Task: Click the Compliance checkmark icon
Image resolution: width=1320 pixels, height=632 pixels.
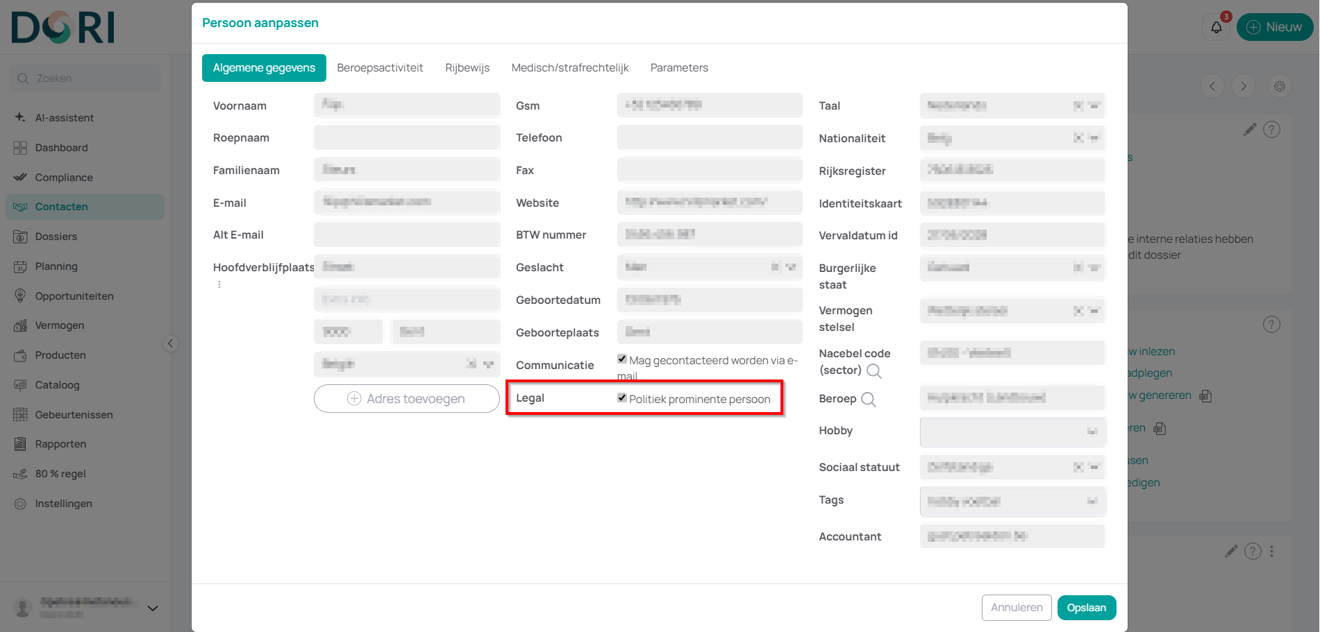Action: [x=20, y=178]
